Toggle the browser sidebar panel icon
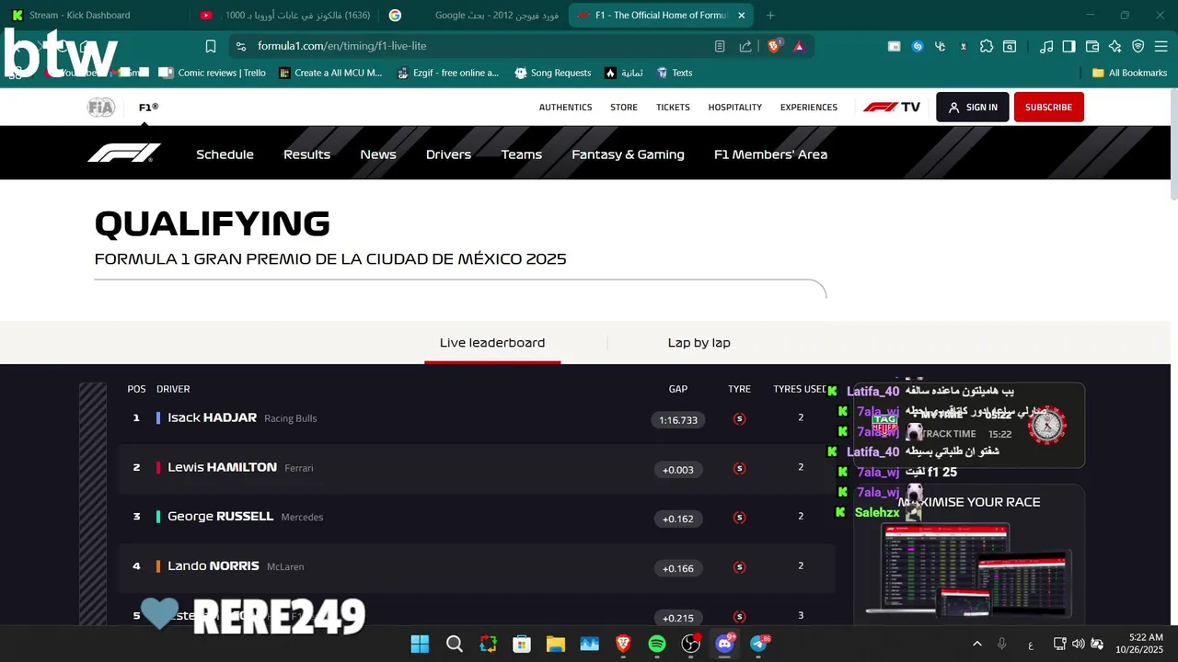 coord(1068,46)
